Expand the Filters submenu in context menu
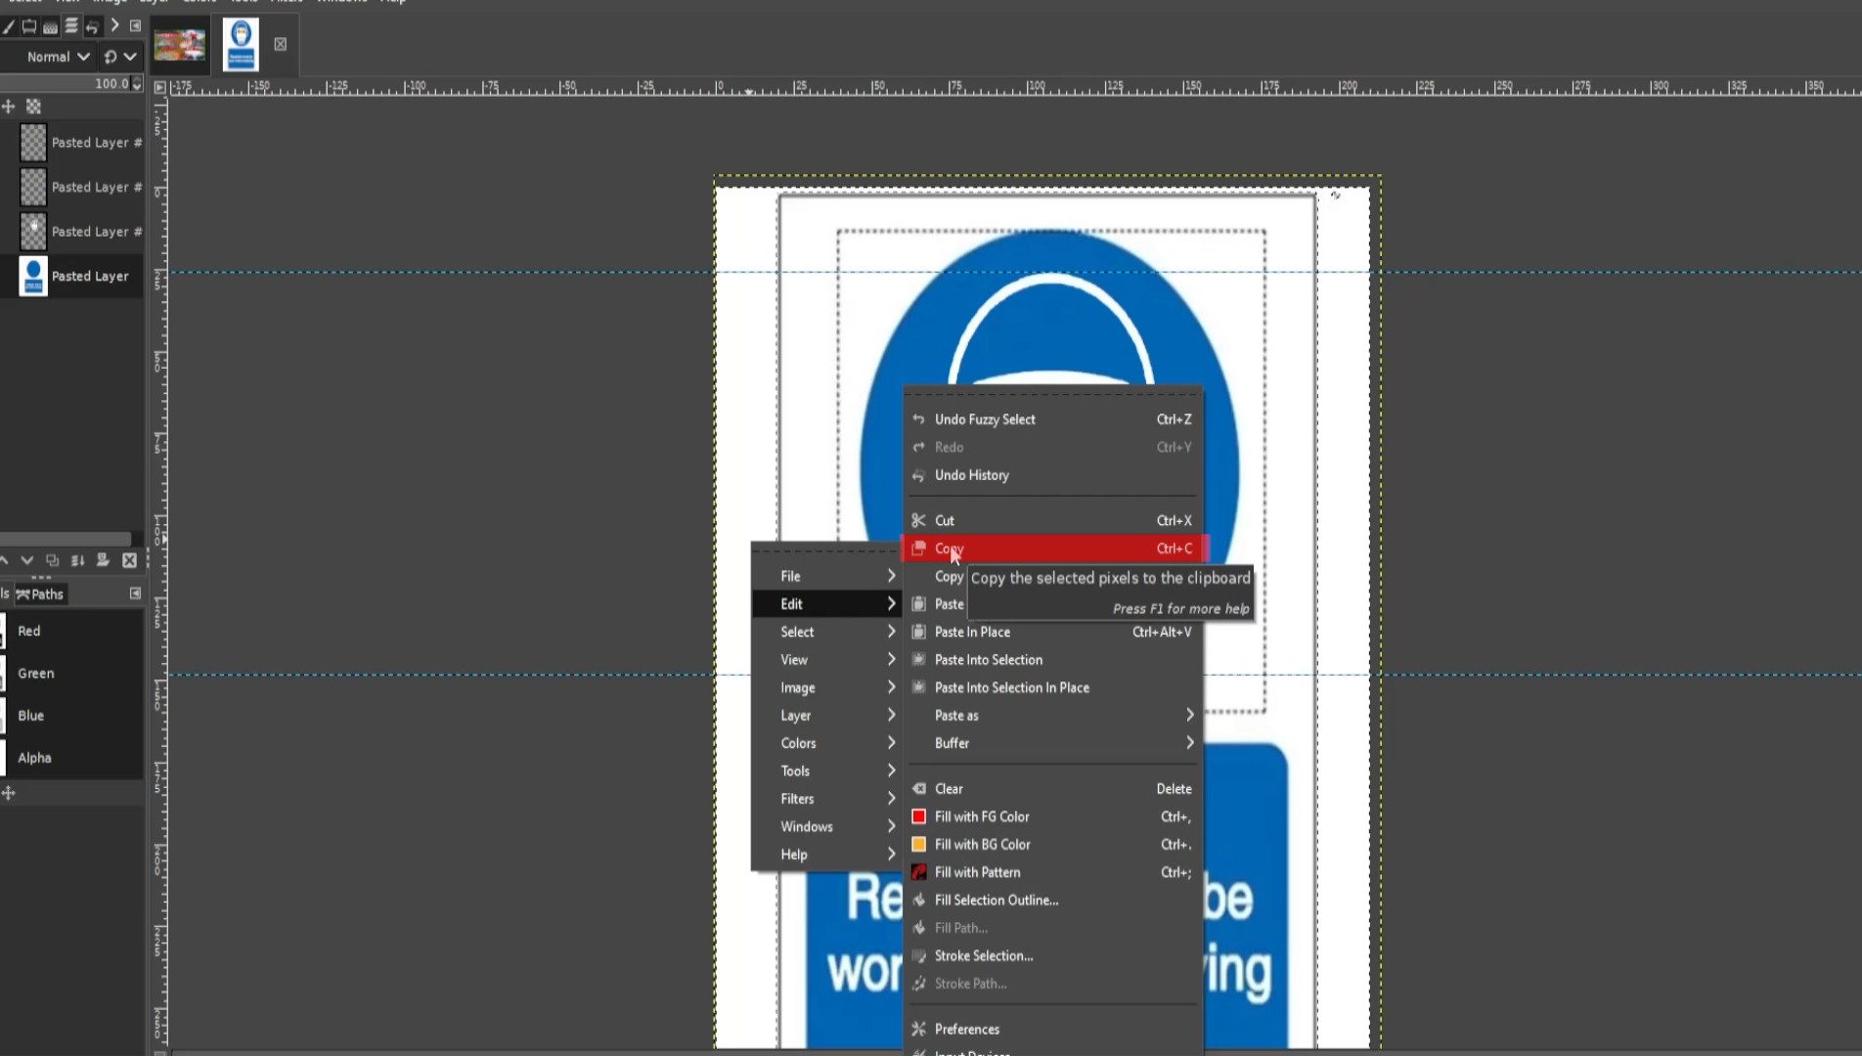Image resolution: width=1862 pixels, height=1056 pixels. 826,799
